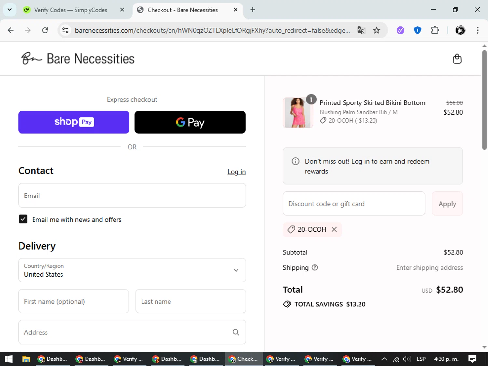Open site information icon in address bar
The width and height of the screenshot is (488, 366).
point(65,30)
